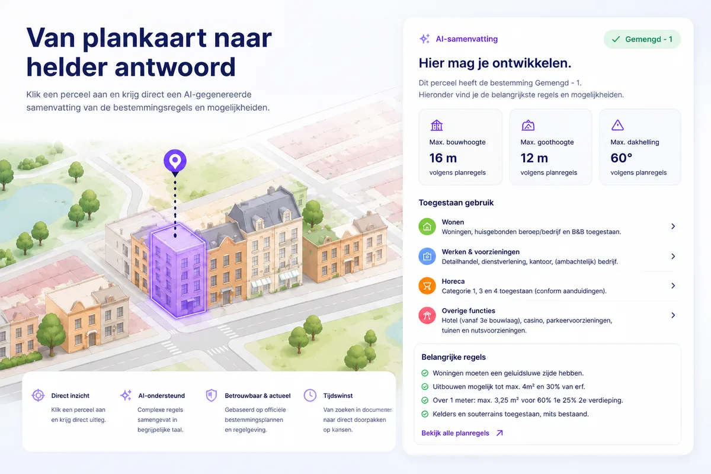
Task: Click the Tijdswinst feature title
Action: click(x=339, y=395)
